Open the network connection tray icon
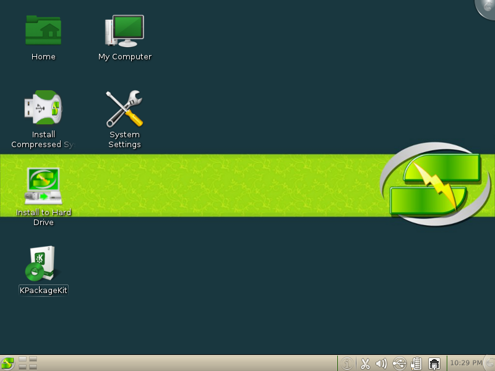This screenshot has height=371, width=495. (x=434, y=364)
